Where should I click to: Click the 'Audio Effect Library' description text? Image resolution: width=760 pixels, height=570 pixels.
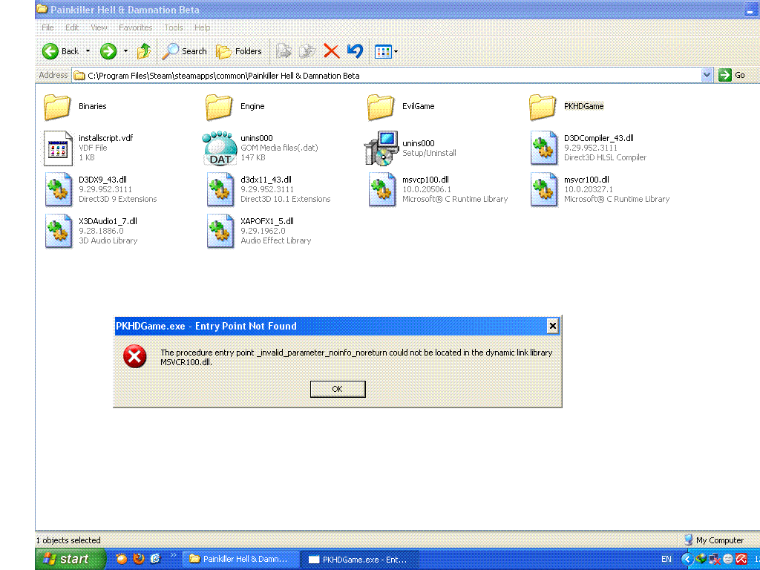tap(276, 241)
